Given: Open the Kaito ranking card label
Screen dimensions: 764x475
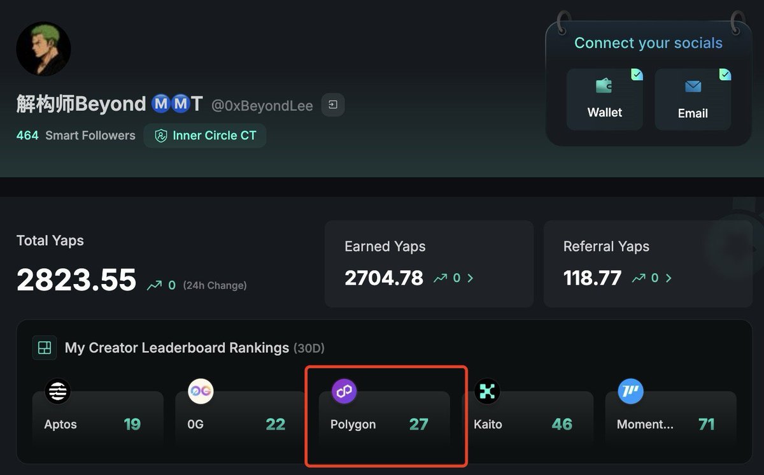Looking at the screenshot, I should pos(488,425).
